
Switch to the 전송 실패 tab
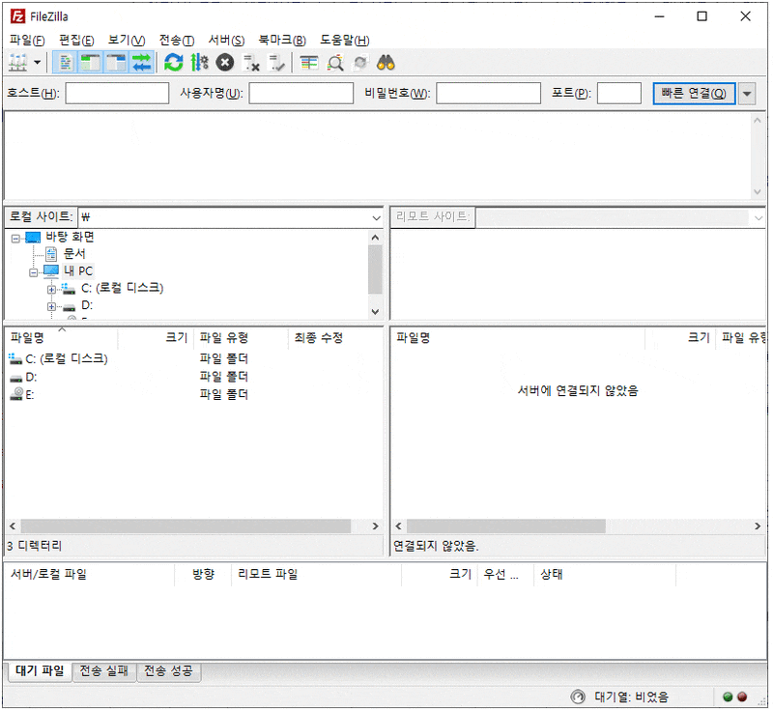pos(104,671)
